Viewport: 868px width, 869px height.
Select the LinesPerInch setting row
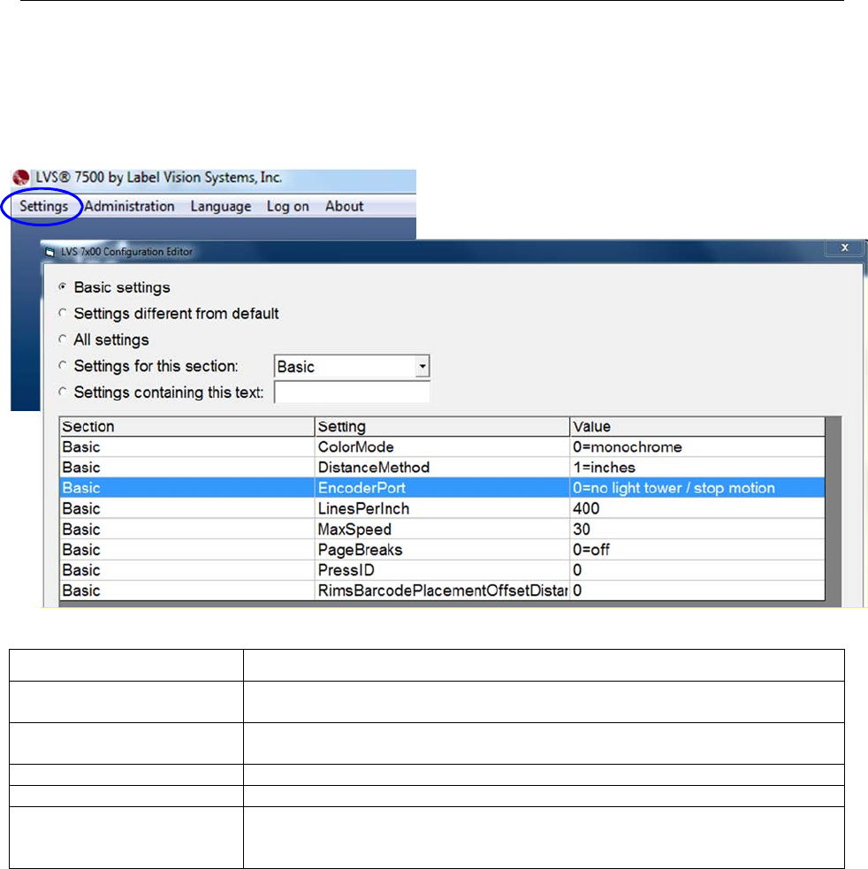tap(442, 508)
